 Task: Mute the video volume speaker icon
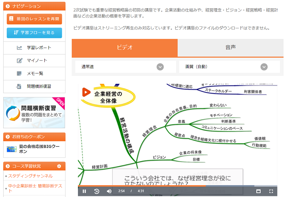point(109,191)
